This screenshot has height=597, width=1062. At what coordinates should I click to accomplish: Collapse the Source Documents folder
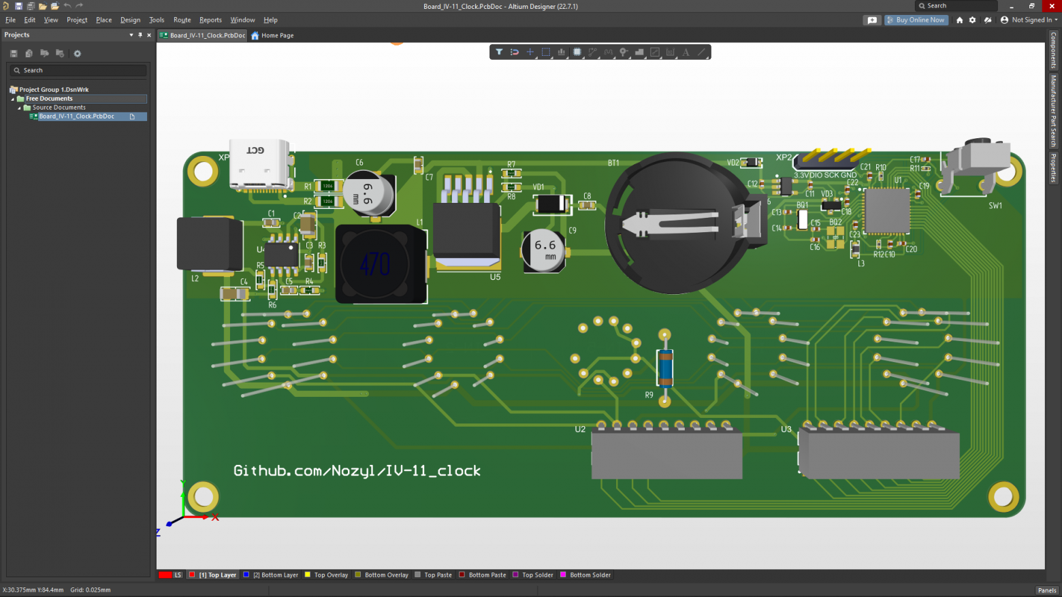(x=19, y=108)
